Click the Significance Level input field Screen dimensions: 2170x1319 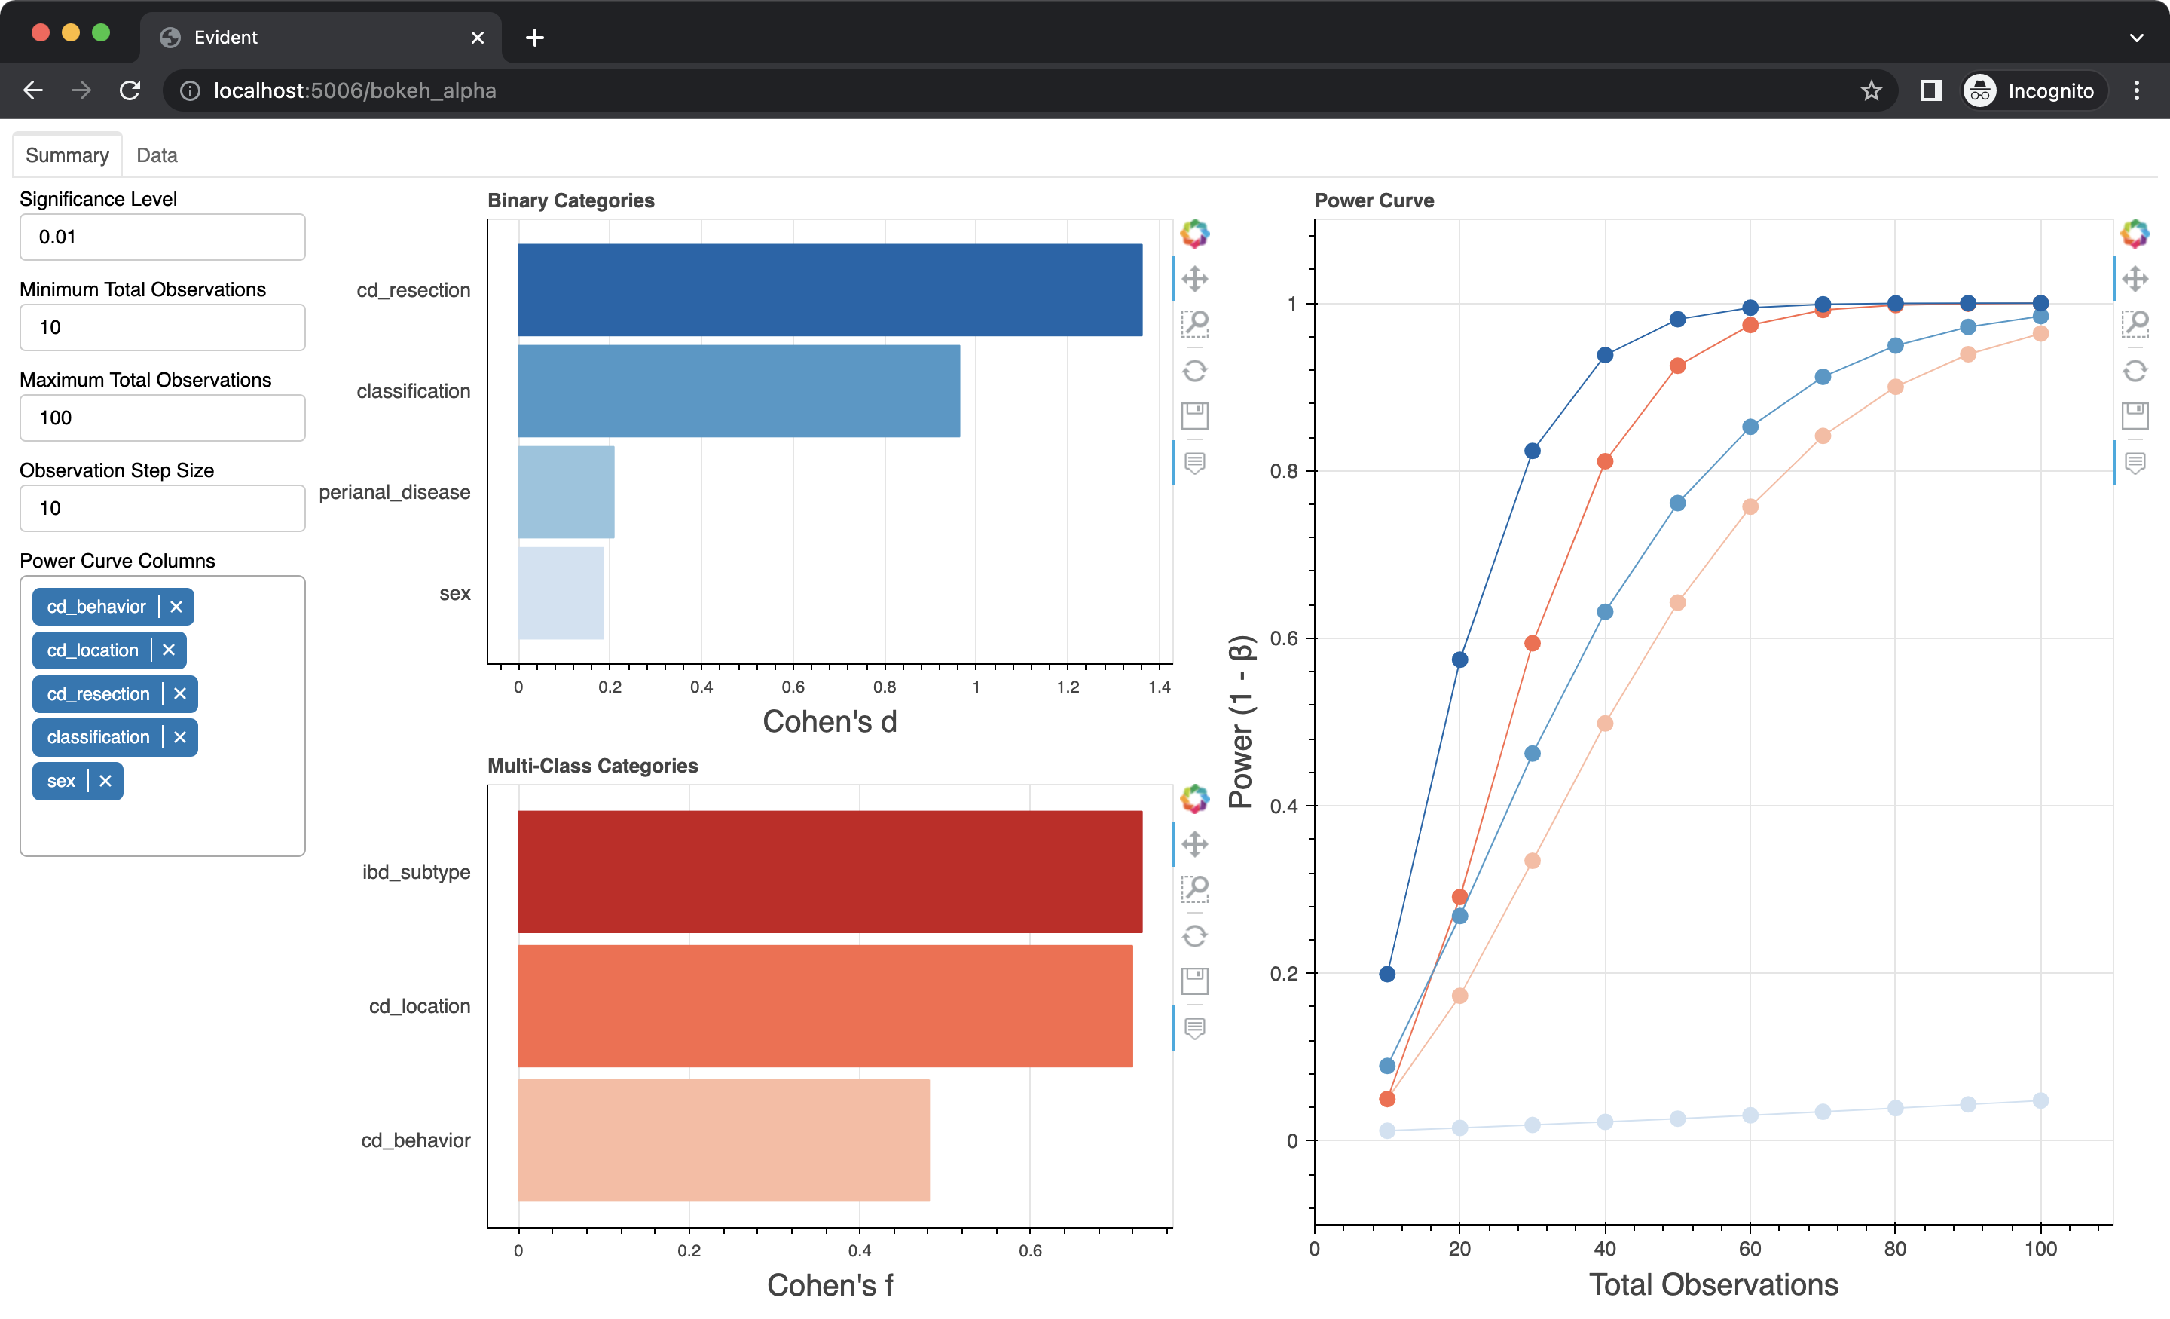pyautogui.click(x=162, y=237)
